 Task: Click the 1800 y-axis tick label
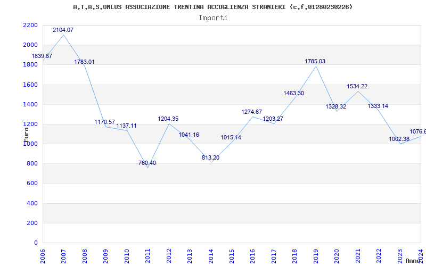coord(30,65)
